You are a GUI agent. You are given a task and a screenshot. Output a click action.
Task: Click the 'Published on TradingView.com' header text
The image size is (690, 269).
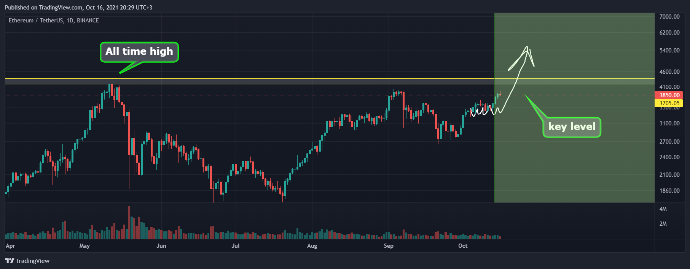pos(78,7)
